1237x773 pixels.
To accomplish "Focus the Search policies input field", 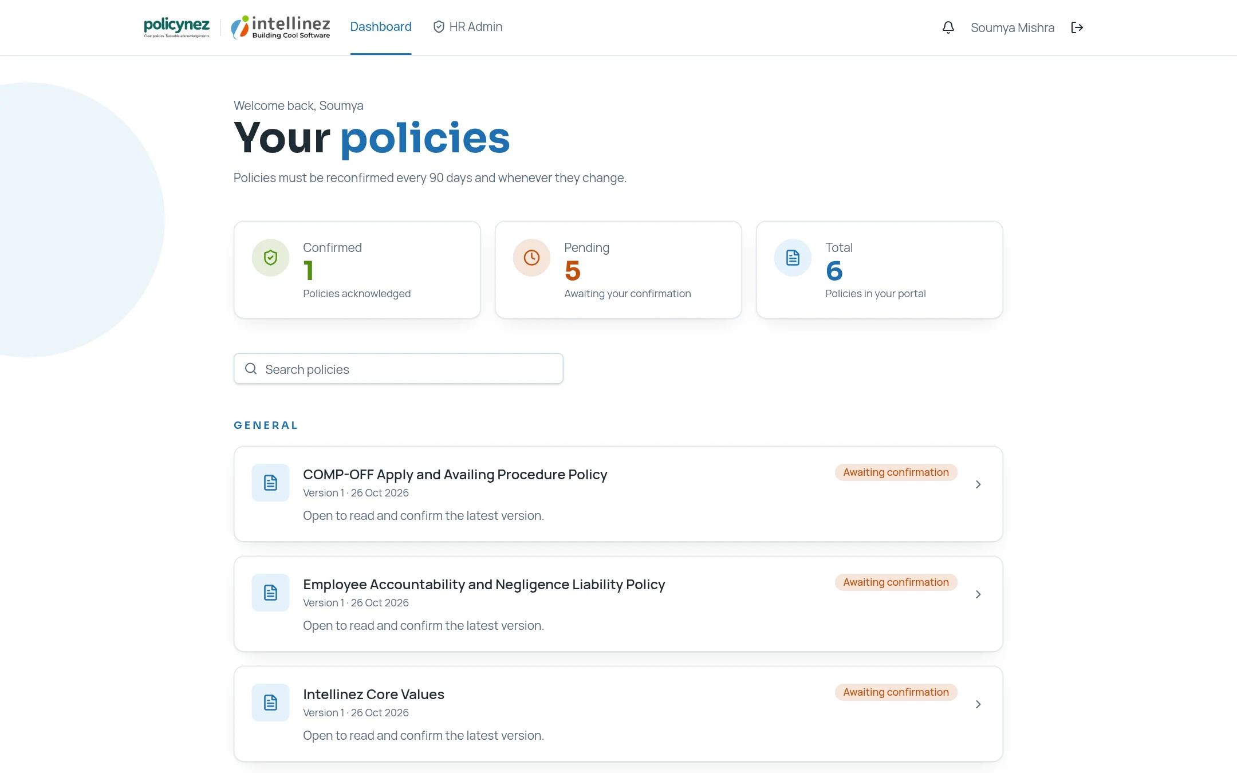I will (x=399, y=369).
